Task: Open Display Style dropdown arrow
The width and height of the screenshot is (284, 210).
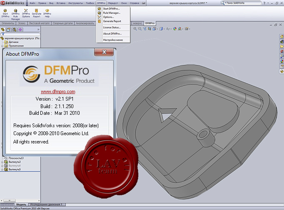Action: click(164, 29)
